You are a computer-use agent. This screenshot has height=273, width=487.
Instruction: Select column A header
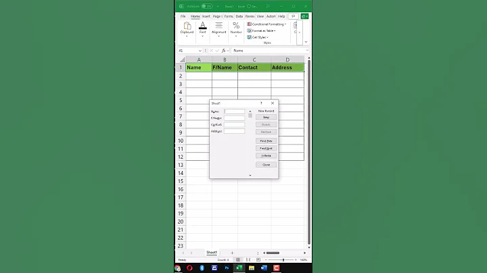point(199,59)
